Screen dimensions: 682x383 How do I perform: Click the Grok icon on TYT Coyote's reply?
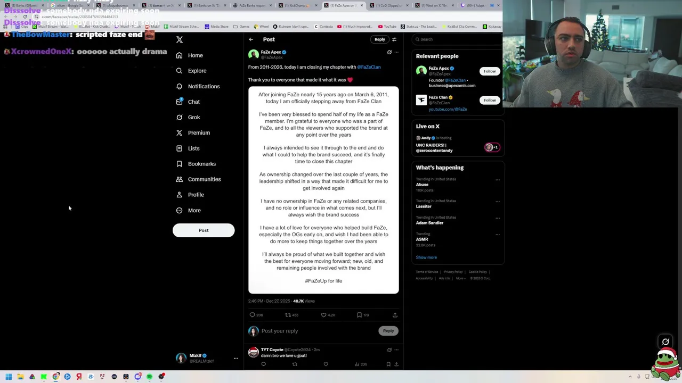[x=389, y=350]
